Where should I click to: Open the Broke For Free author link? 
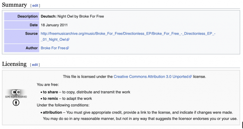point(53,48)
